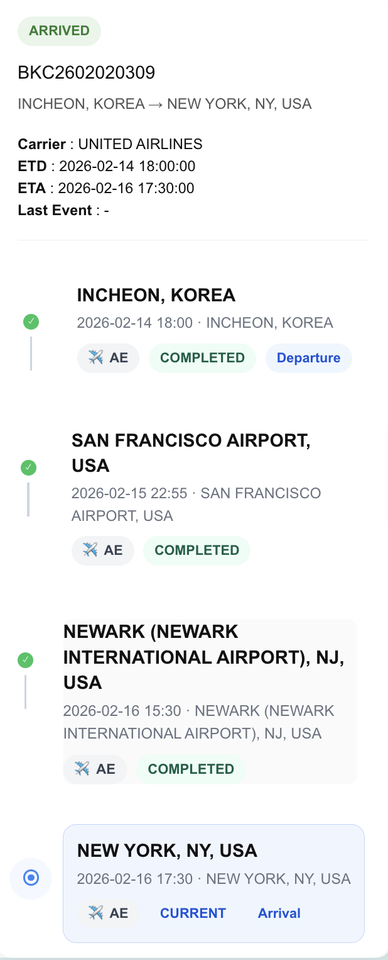Screen dimensions: 388x960
Task: Click COMPLETED badge under Incheon, Korea
Action: [x=202, y=358]
